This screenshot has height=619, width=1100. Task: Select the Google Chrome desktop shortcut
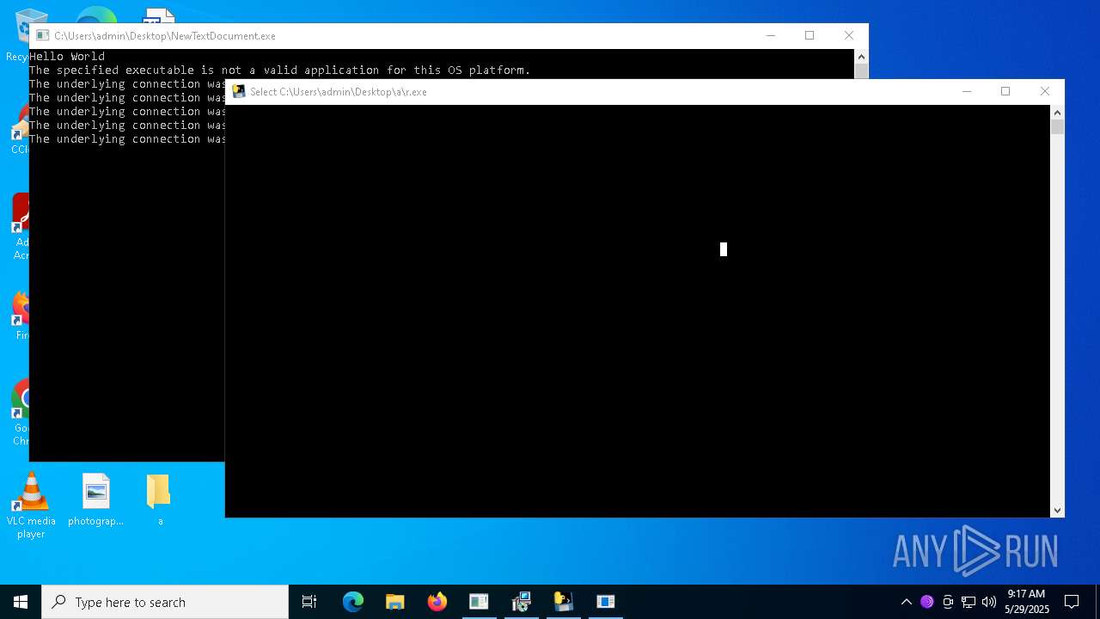click(x=21, y=413)
